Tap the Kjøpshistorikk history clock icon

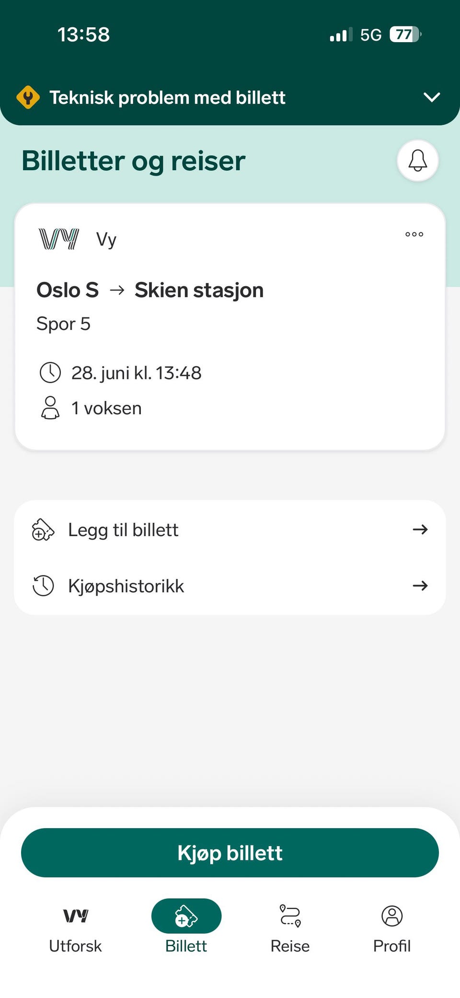point(43,586)
